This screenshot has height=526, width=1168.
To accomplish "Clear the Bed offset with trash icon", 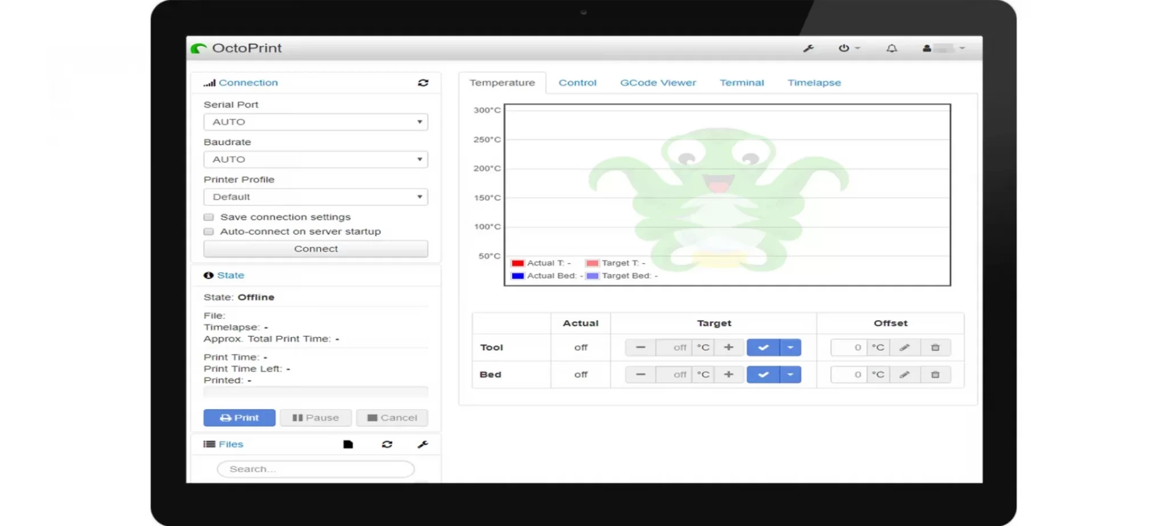I will pos(935,375).
